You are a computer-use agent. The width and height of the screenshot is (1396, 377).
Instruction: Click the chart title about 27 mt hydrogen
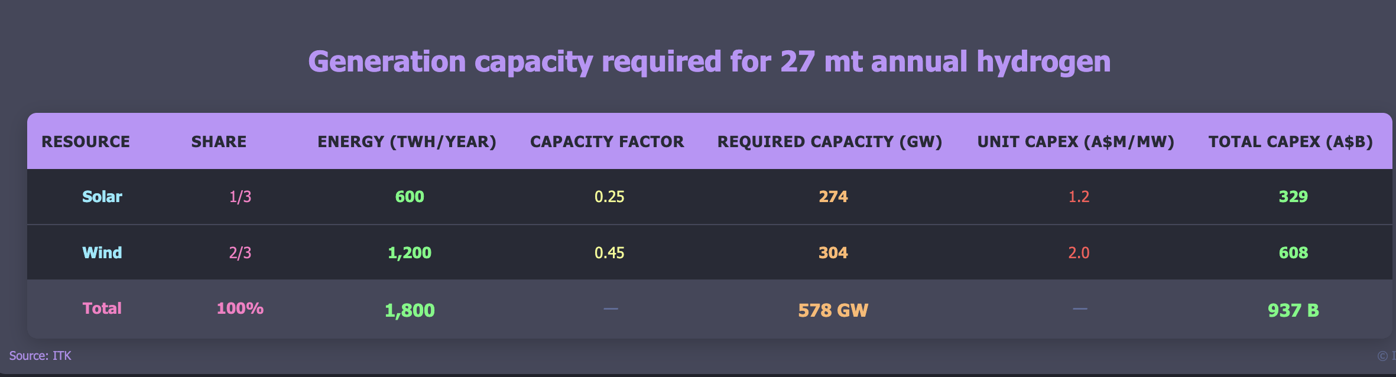coord(709,61)
